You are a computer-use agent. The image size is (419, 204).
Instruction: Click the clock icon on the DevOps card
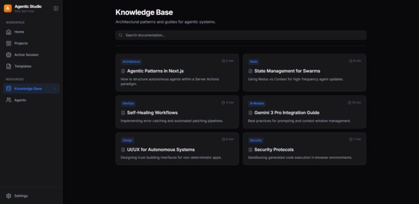click(x=223, y=103)
